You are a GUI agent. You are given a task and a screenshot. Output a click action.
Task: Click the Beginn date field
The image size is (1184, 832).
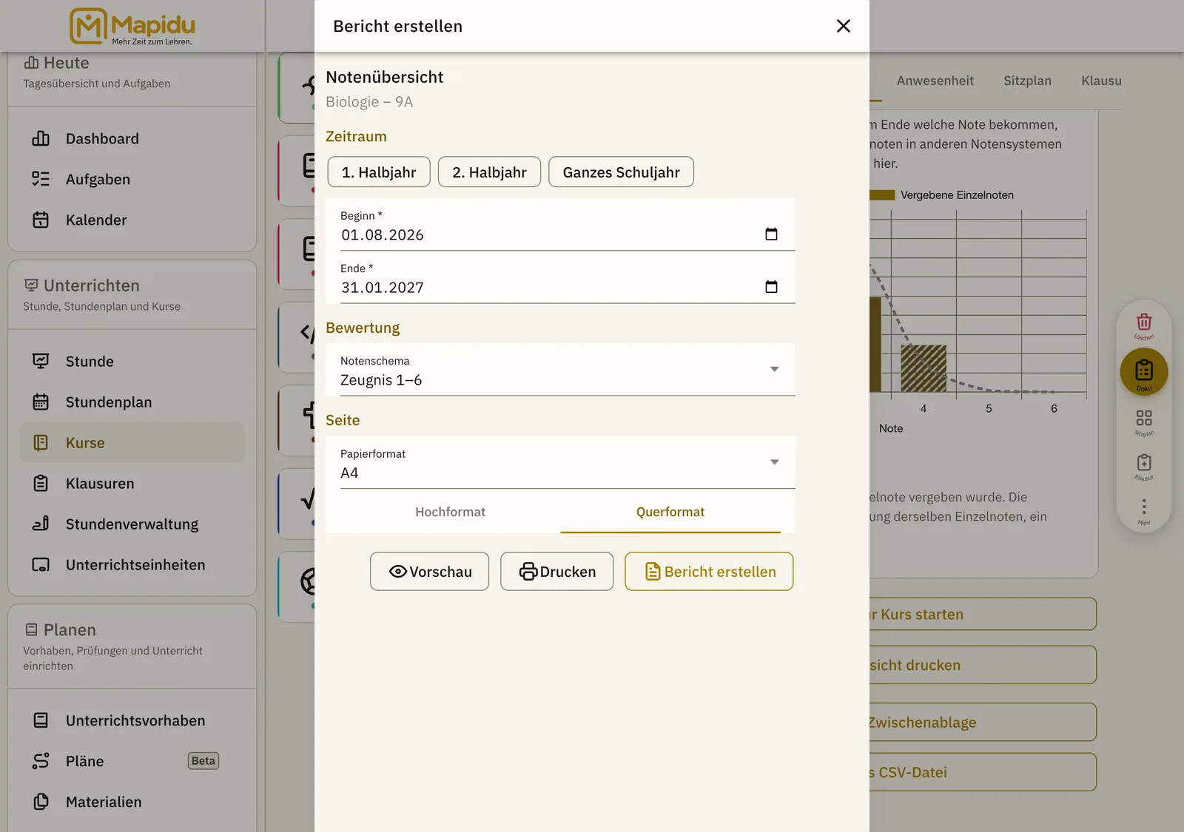click(x=560, y=225)
